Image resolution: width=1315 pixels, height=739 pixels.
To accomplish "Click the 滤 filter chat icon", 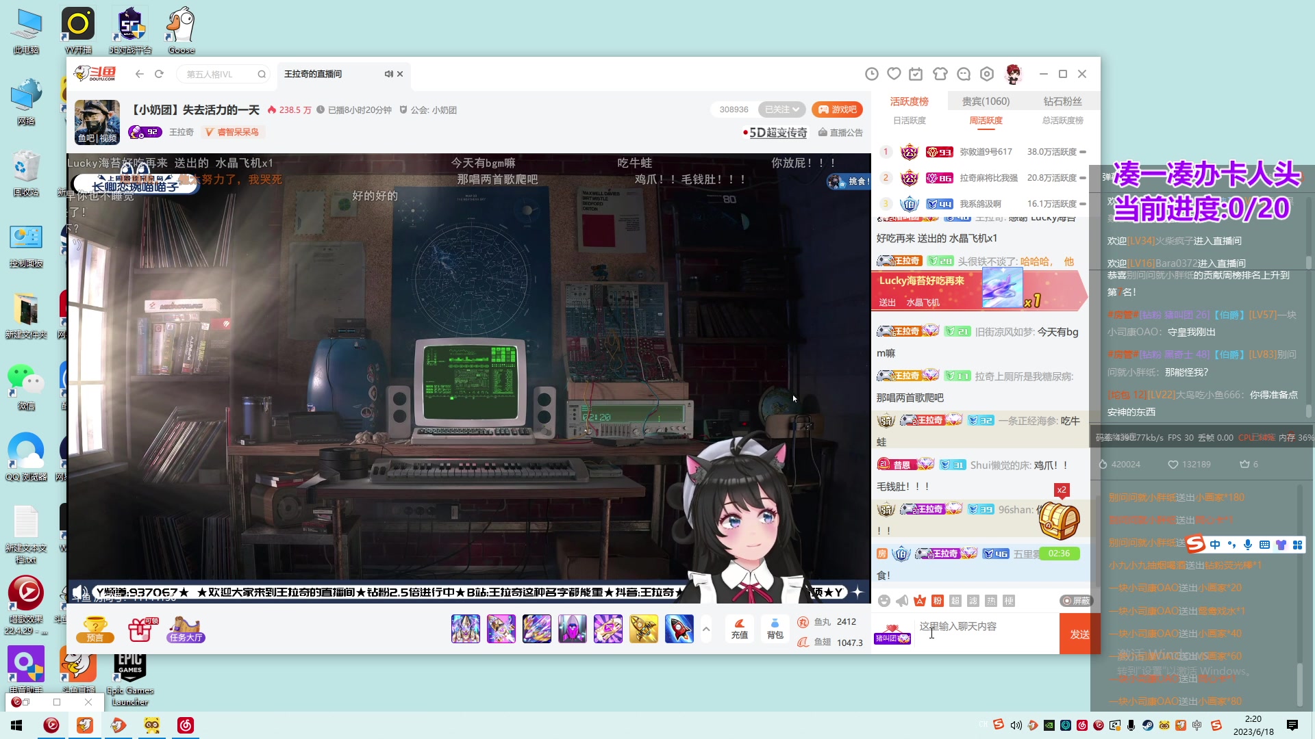I will [973, 601].
